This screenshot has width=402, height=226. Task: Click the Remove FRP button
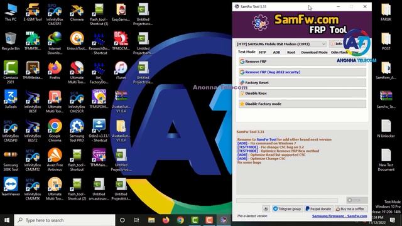point(302,62)
